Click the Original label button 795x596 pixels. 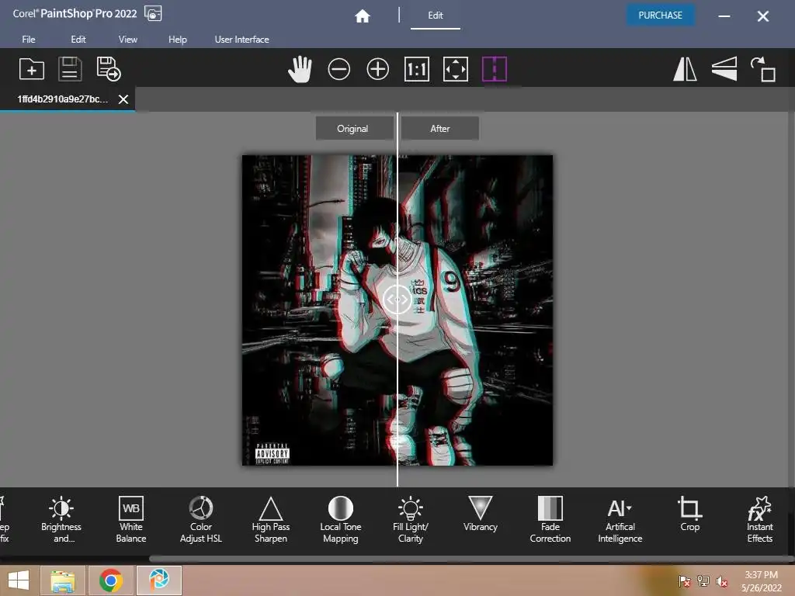click(x=353, y=128)
